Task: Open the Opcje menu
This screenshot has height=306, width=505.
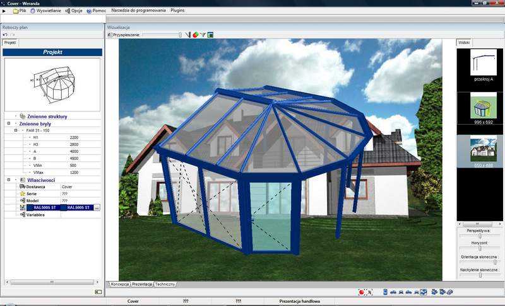Action: (x=74, y=11)
